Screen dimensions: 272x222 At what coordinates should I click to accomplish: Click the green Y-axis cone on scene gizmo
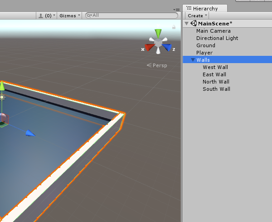(158, 33)
